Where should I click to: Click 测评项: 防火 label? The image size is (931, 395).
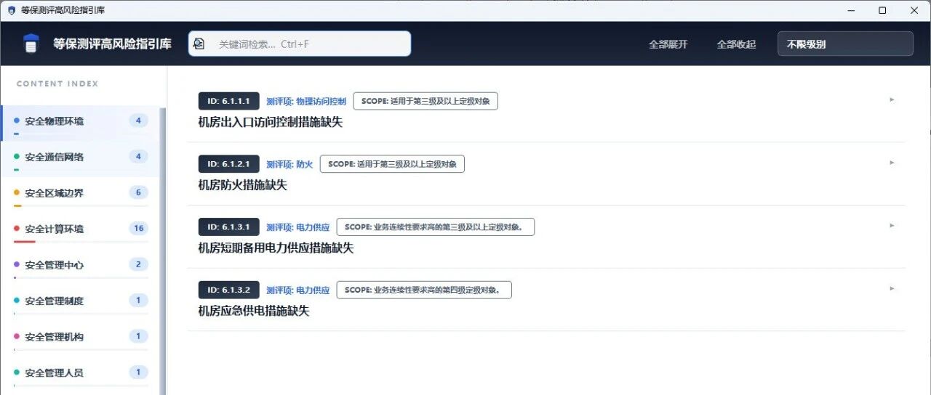tap(289, 165)
